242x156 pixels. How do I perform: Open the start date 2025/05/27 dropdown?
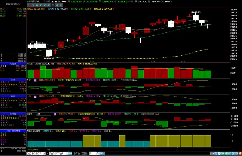pyautogui.click(x=44, y=153)
